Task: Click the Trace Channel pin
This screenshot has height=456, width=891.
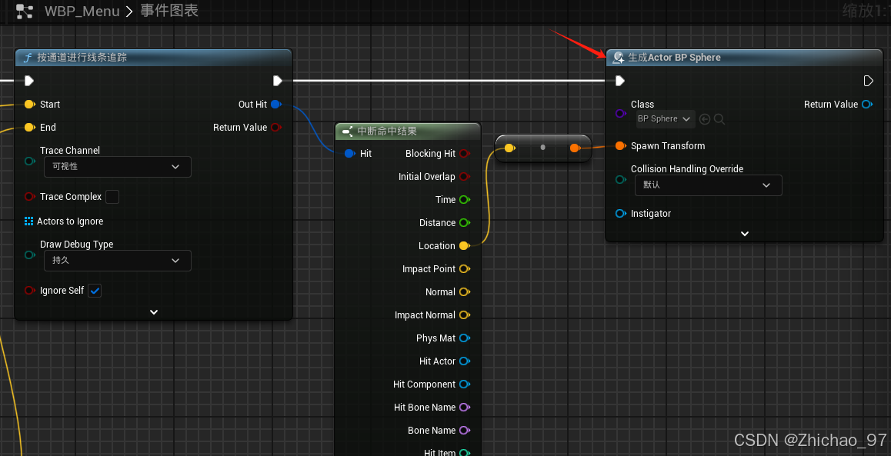Action: pos(29,161)
